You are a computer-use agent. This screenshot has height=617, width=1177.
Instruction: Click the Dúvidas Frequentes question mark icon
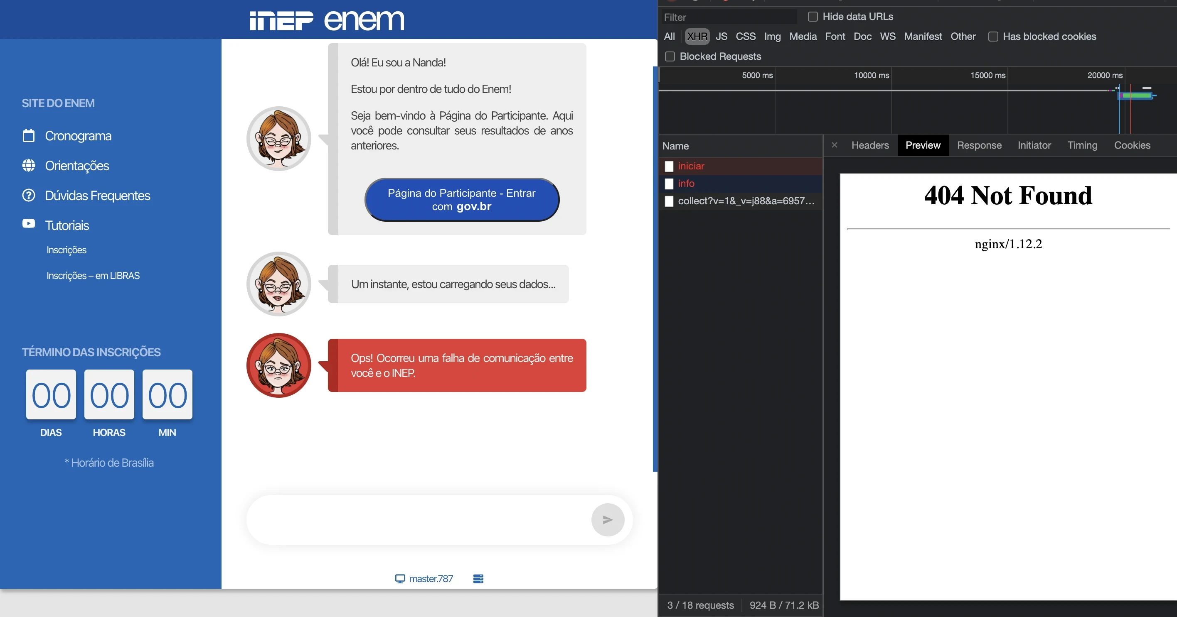[x=28, y=195]
